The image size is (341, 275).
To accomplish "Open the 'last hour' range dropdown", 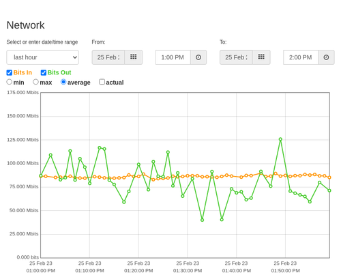I will pos(43,57).
